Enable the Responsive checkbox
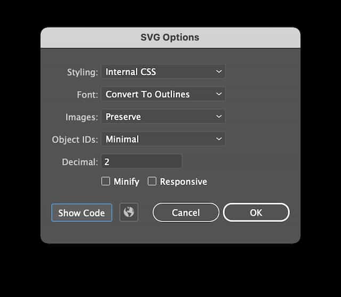The height and width of the screenshot is (297, 341). click(x=152, y=181)
